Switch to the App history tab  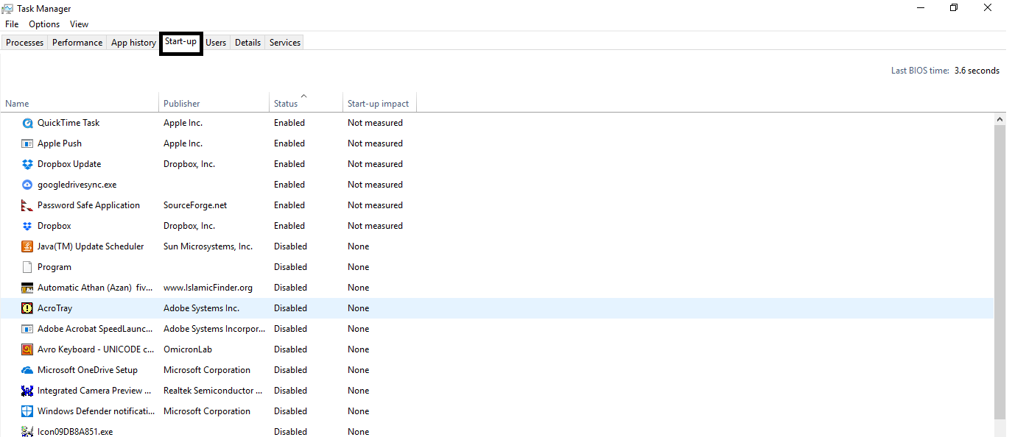click(x=133, y=43)
